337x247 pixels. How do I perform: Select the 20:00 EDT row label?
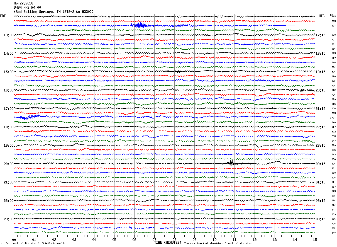(8, 164)
